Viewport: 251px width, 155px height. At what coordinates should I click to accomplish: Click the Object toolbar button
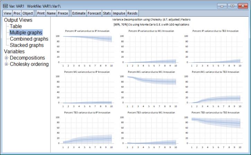28,13
